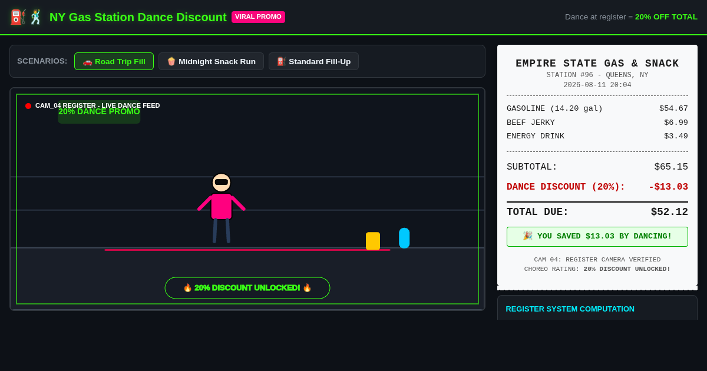
Task: Click the dancing customer in pink shirt
Action: pyautogui.click(x=222, y=208)
